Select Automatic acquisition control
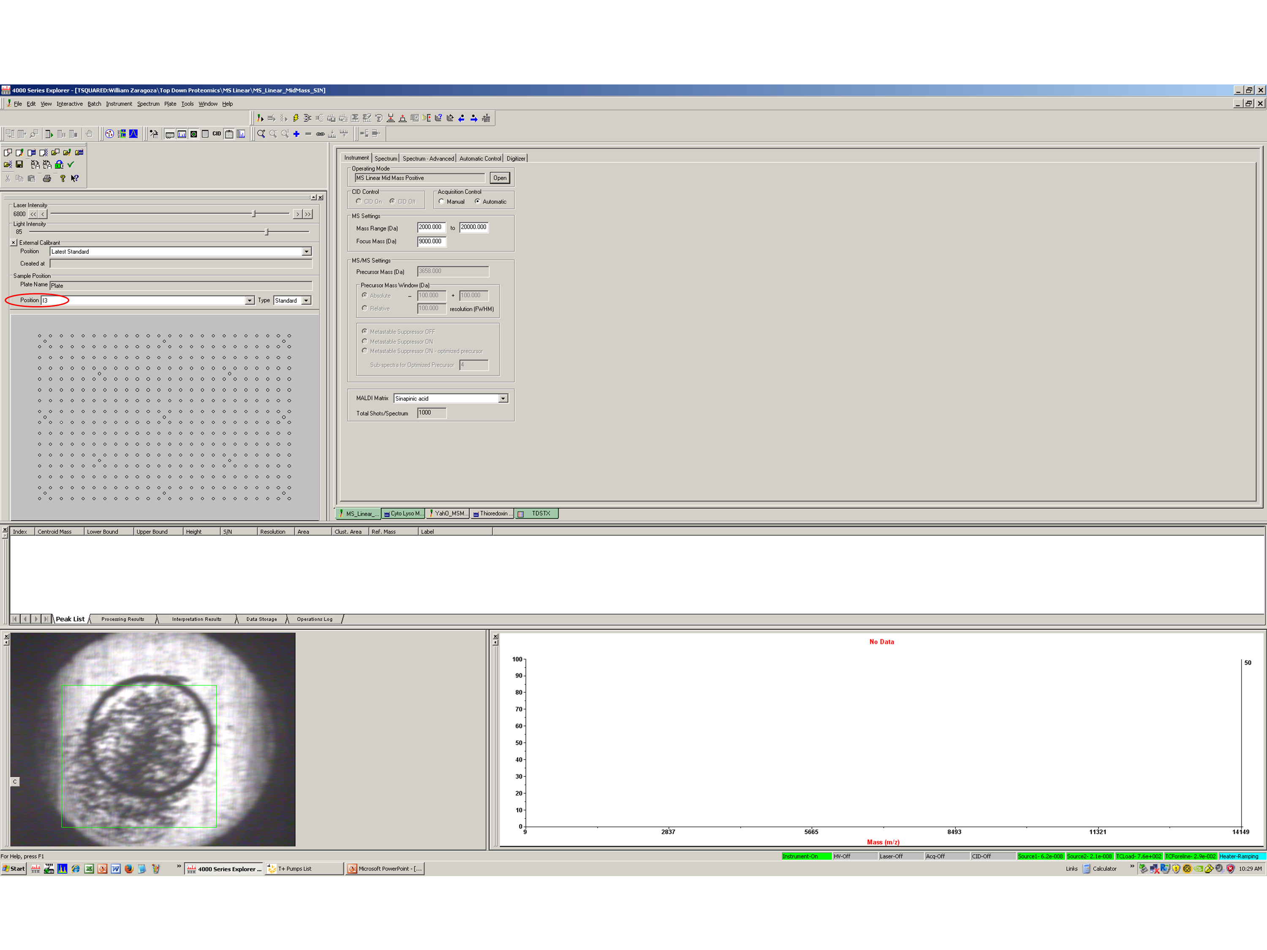Viewport: 1267px width, 950px height. [x=477, y=201]
